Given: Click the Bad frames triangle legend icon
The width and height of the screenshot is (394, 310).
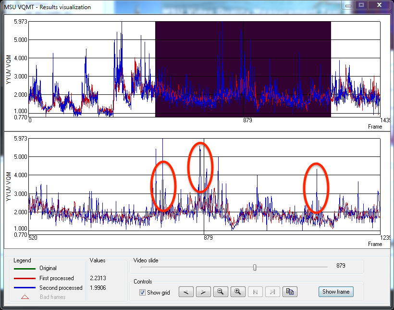Looking at the screenshot, I should (25, 297).
